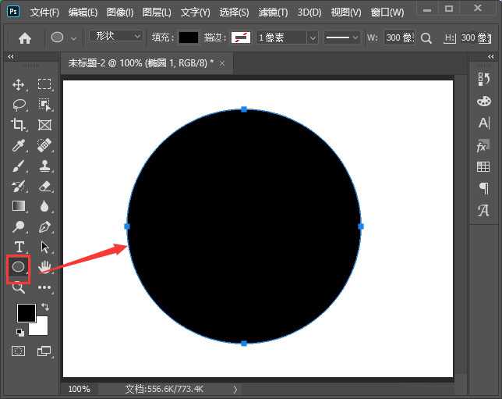
Task: Open the 图层(L) menu
Action: pos(157,12)
